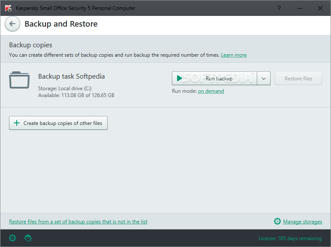Click the Kaspersky logo icon in title bar
Image resolution: width=331 pixels, height=247 pixels.
point(8,8)
